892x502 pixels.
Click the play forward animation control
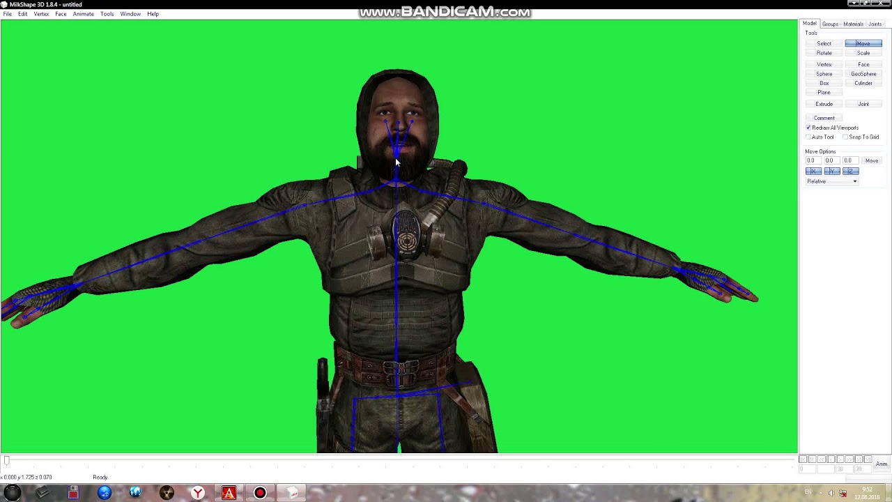point(840,459)
